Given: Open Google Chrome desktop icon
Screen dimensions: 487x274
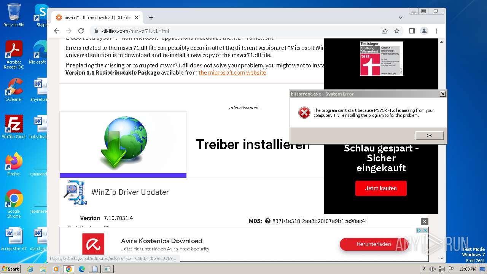Looking at the screenshot, I should pyautogui.click(x=14, y=204).
